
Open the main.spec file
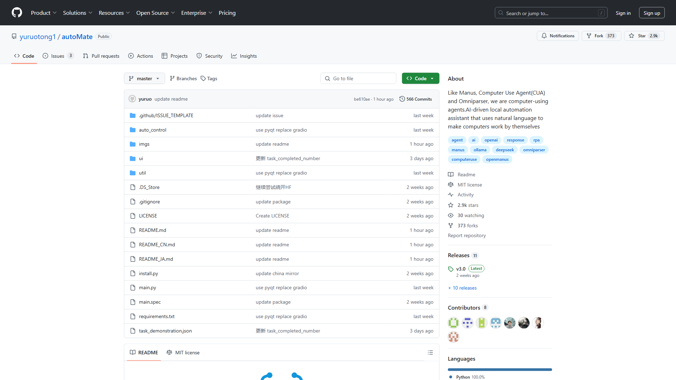[150, 302]
